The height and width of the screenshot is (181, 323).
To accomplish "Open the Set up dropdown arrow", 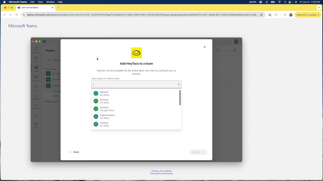I will (x=204, y=152).
